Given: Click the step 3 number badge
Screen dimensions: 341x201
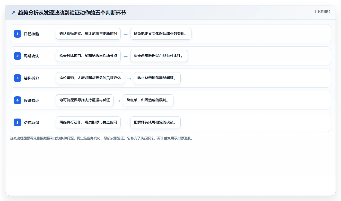Looking at the screenshot, I should coord(18,78).
